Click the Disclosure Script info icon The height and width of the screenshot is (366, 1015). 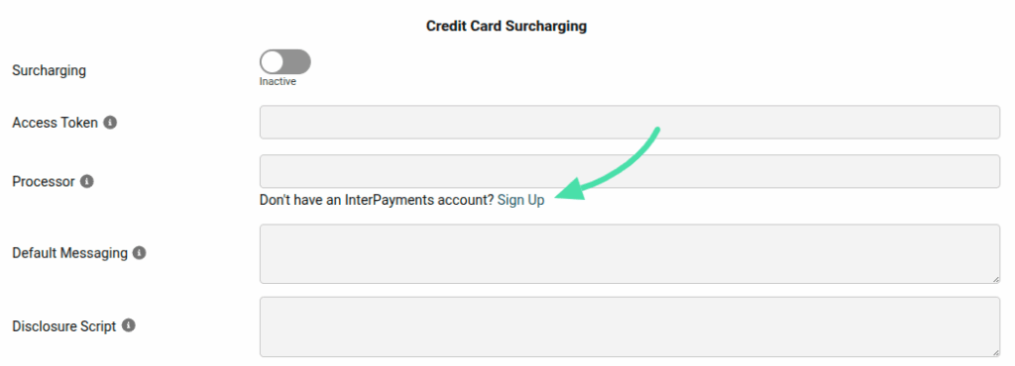128,325
